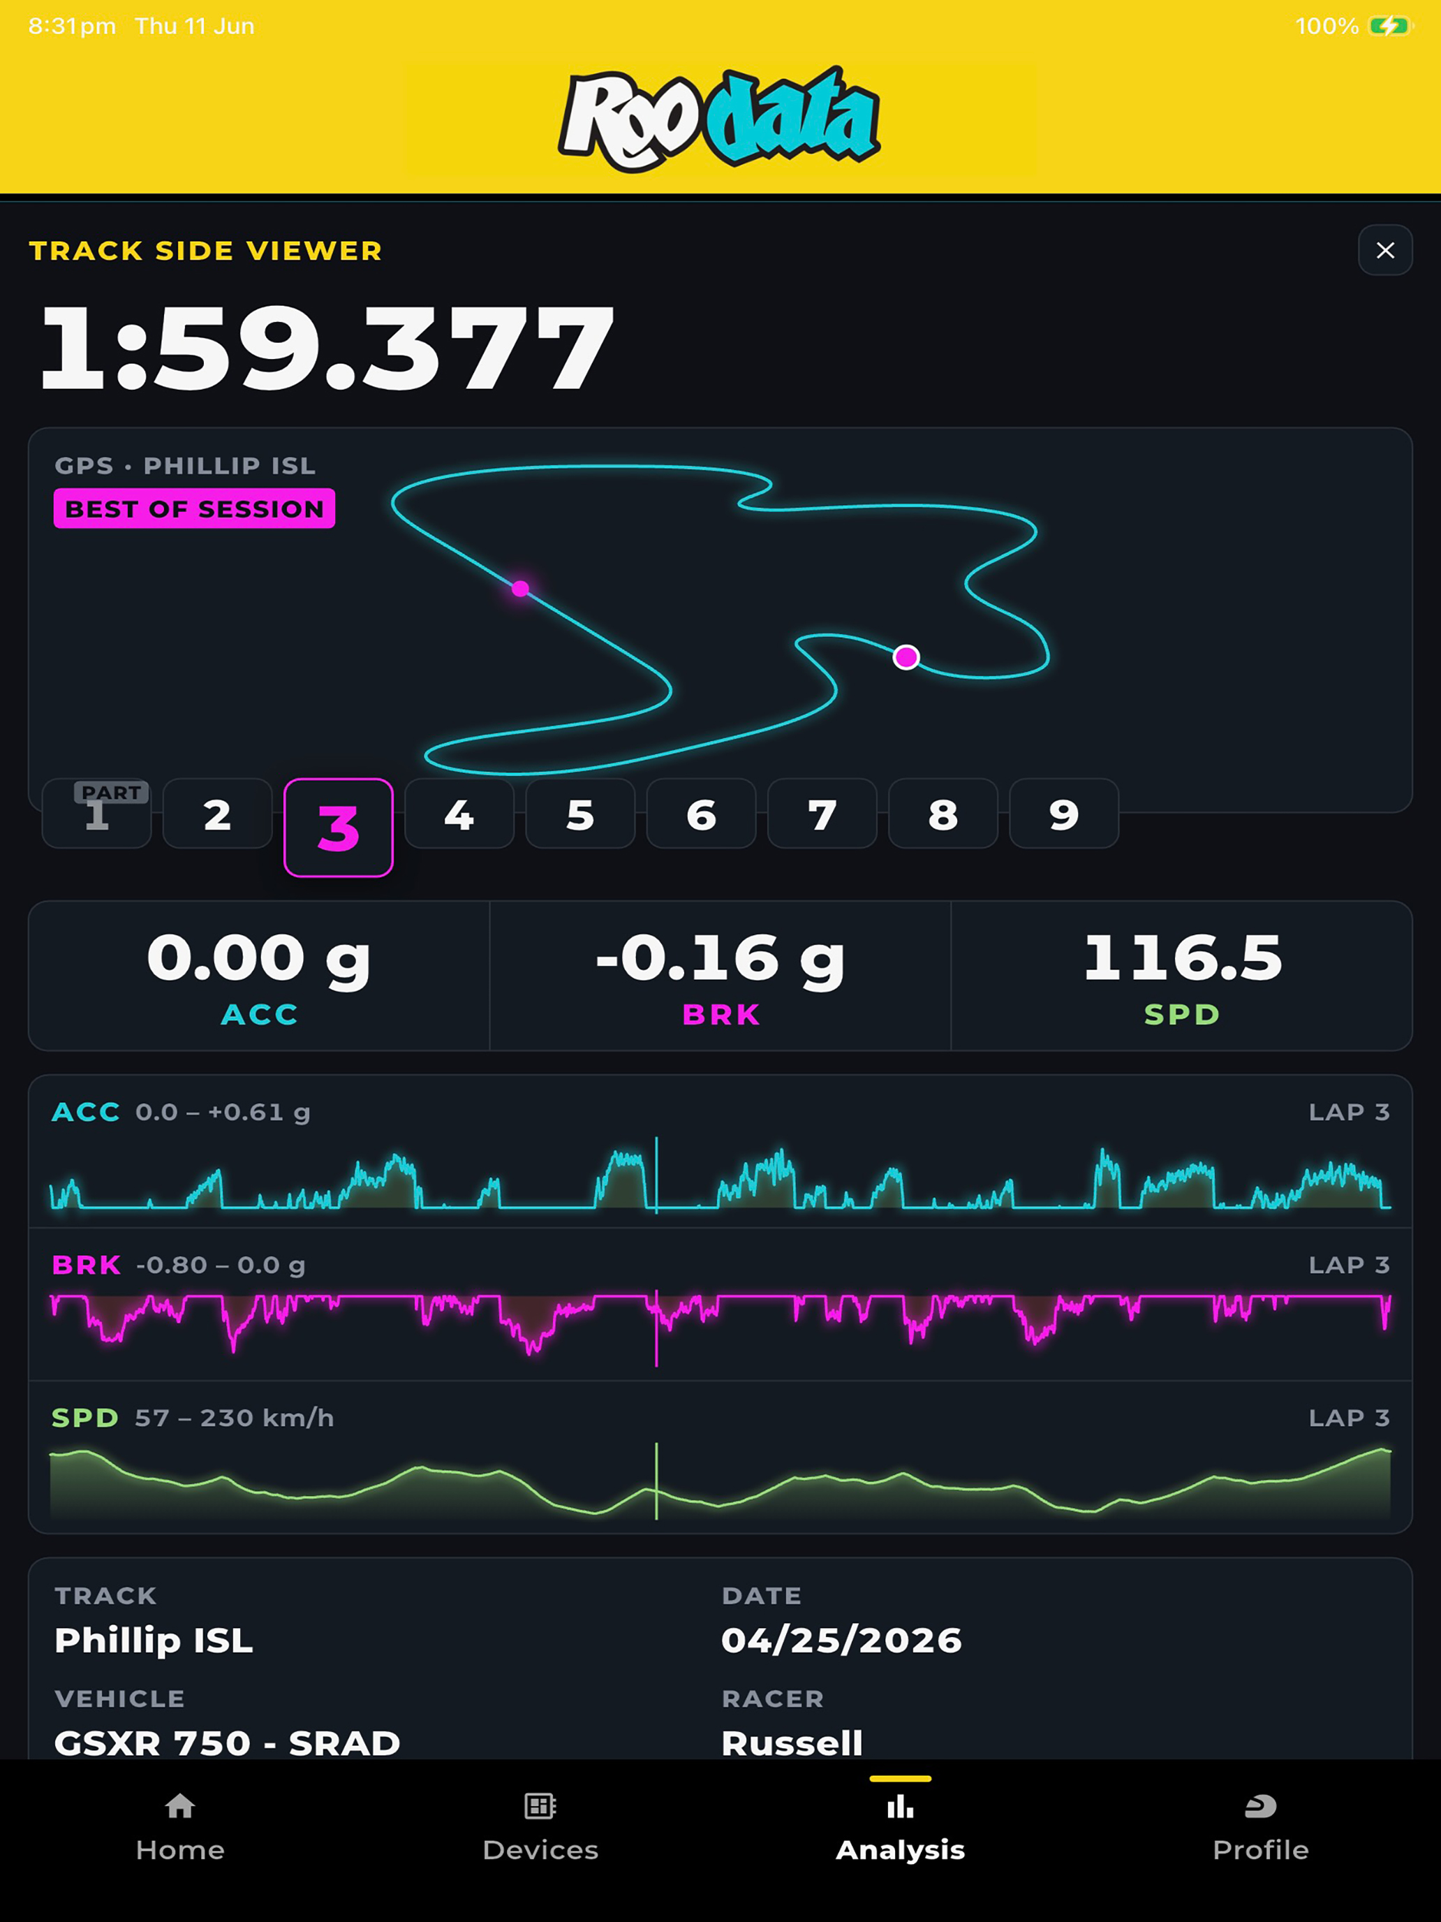Select track part 7
The image size is (1441, 1922).
coord(822,813)
